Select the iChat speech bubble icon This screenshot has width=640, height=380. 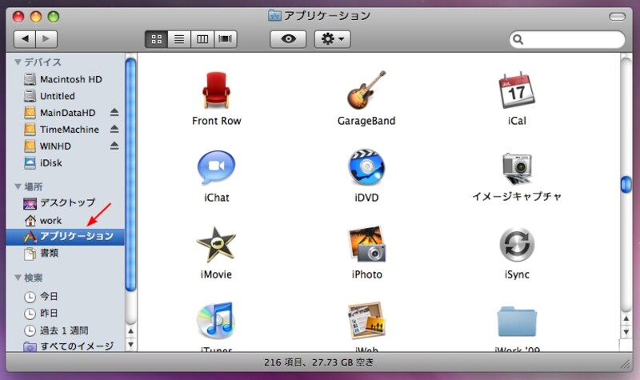click(x=216, y=167)
